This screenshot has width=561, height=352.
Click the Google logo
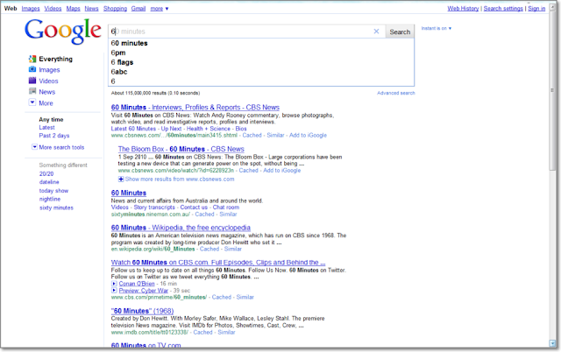pyautogui.click(x=63, y=32)
